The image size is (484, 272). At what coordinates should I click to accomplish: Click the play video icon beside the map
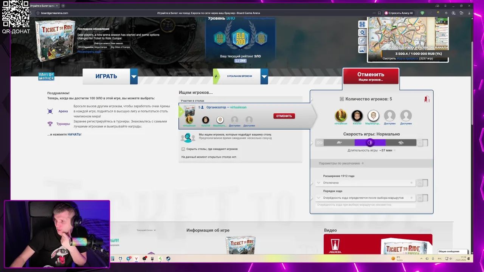(362, 32)
